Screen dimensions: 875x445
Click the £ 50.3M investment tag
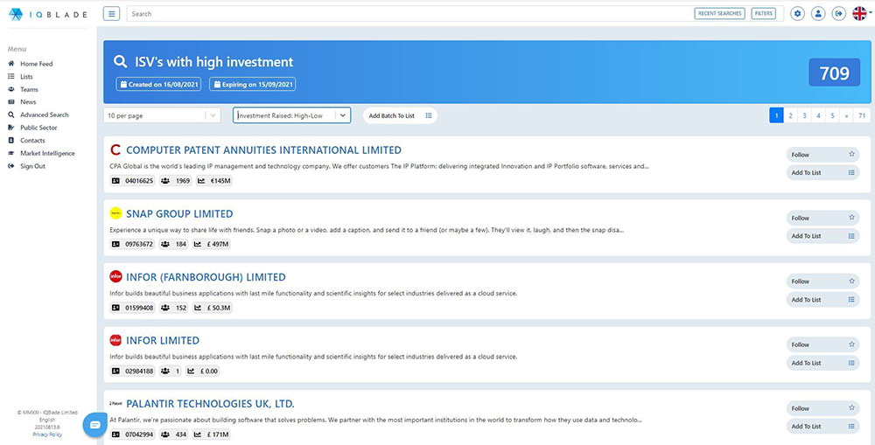point(212,307)
